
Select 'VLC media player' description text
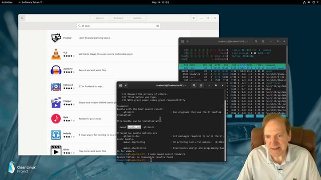[x=106, y=54]
